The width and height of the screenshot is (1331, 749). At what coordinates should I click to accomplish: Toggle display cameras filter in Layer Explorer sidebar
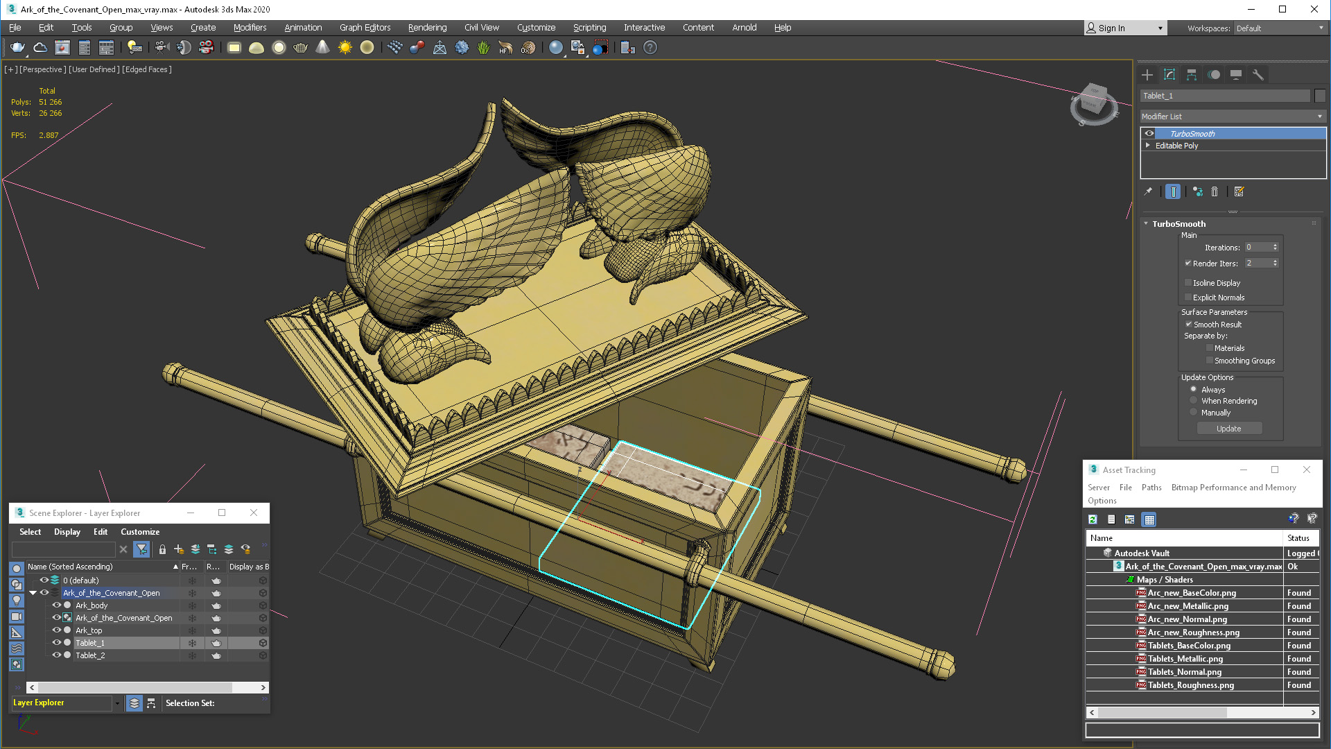17,617
